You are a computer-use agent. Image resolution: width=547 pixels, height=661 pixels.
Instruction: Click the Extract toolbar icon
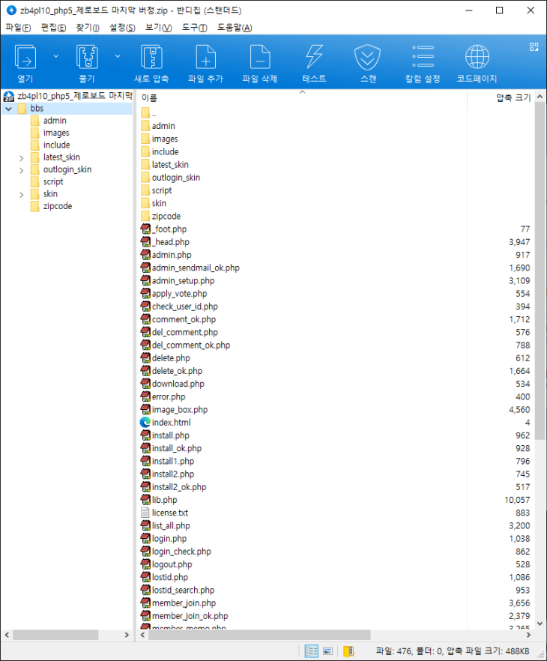point(87,56)
